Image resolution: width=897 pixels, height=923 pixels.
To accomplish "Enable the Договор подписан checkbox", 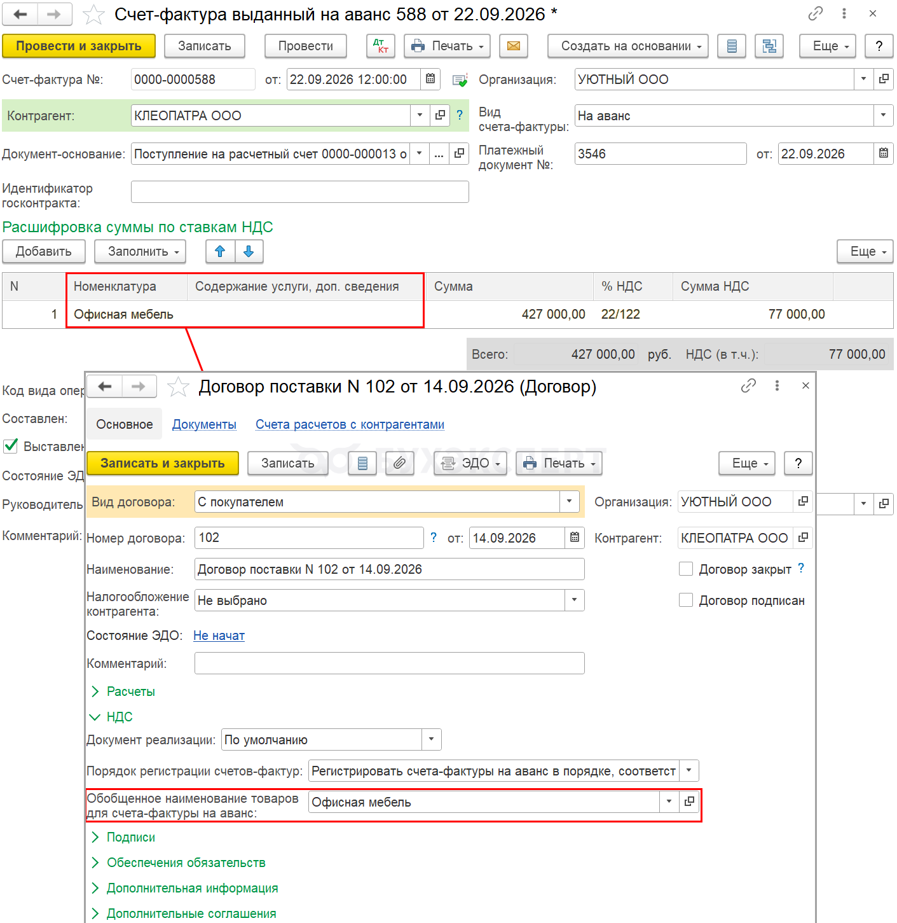I will (686, 600).
